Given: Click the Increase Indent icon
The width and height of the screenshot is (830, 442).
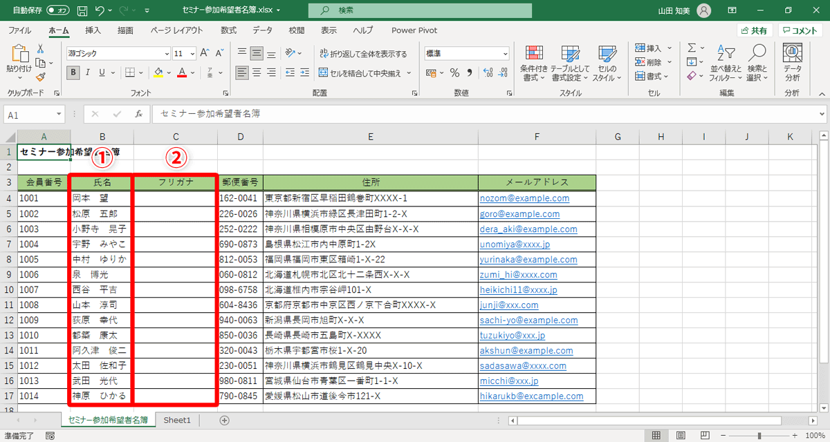Looking at the screenshot, I should click(x=305, y=73).
